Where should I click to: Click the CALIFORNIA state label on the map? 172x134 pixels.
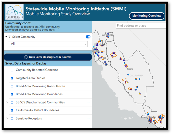coord(136,76)
